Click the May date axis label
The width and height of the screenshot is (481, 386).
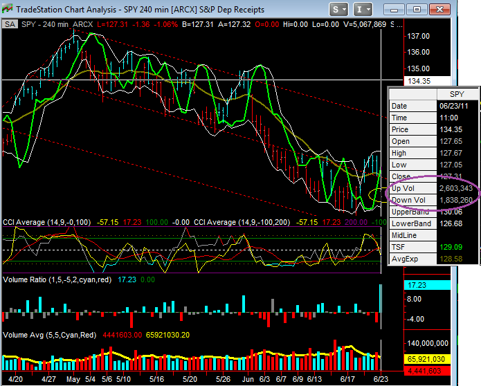(x=73, y=379)
